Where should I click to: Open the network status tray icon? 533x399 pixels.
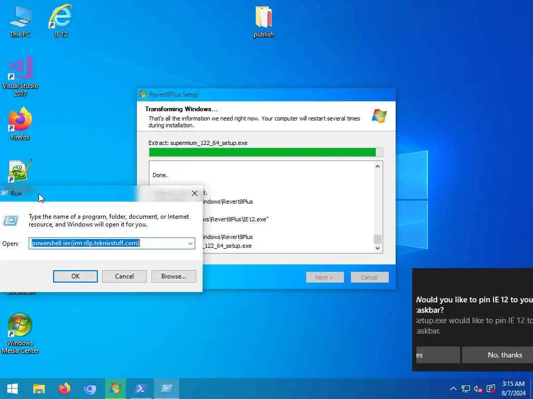coord(466,389)
